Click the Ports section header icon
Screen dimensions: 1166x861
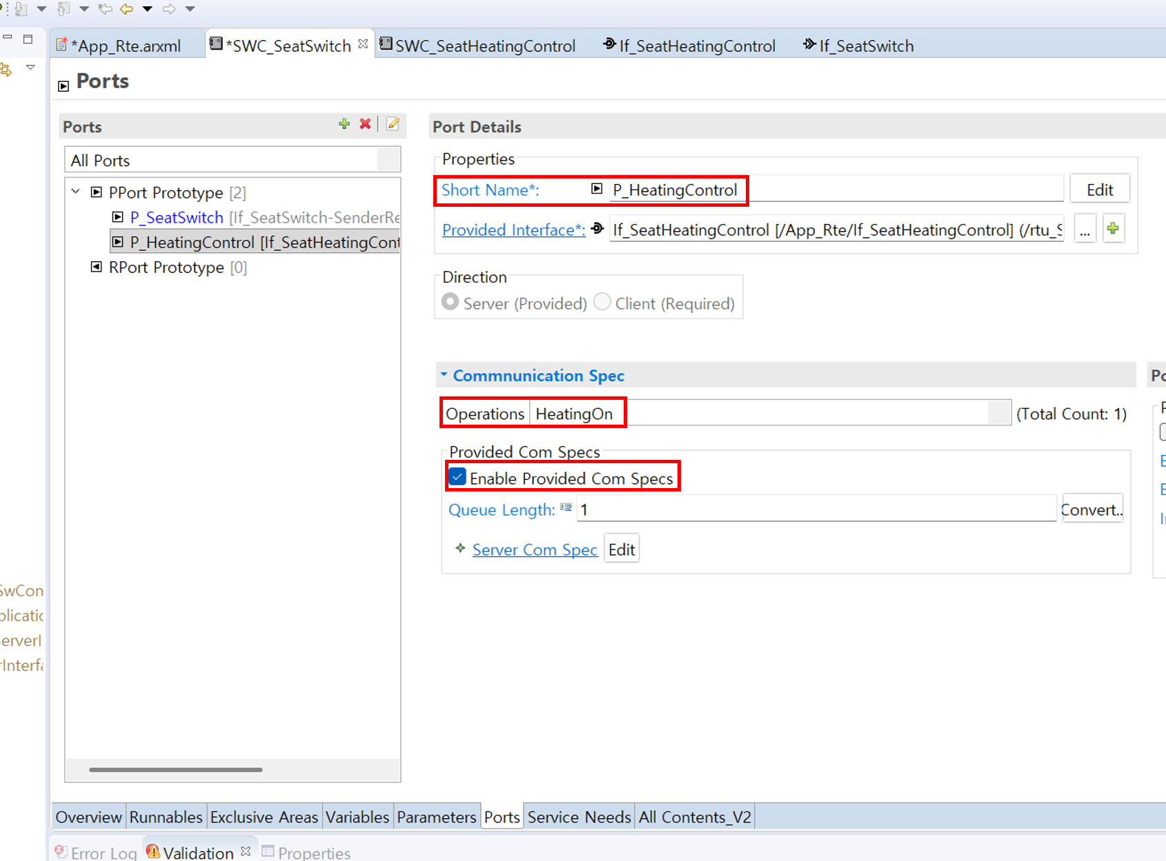[63, 85]
